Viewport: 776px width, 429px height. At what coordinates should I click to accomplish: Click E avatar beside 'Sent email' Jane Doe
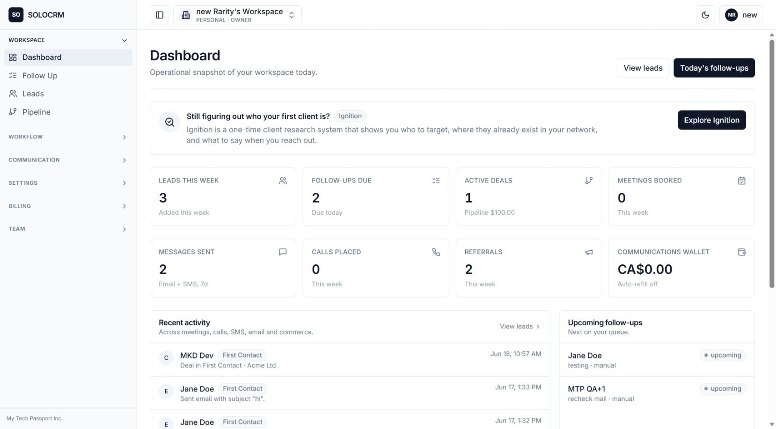166,392
